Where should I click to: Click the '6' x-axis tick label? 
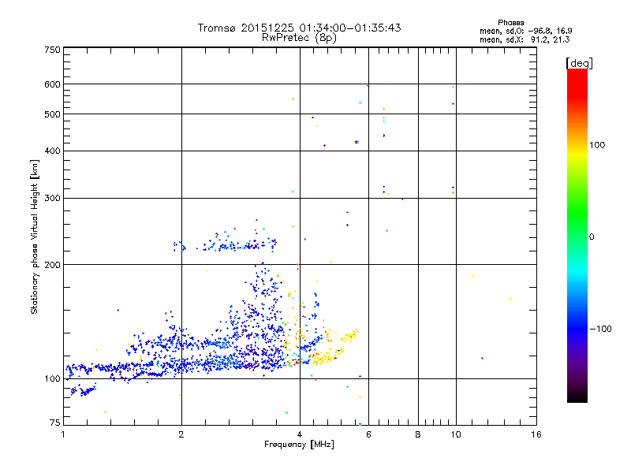pyautogui.click(x=368, y=434)
